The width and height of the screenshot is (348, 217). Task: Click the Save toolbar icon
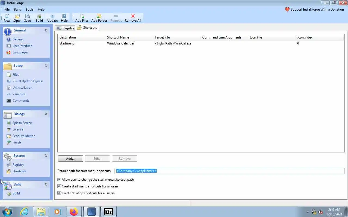27,18
